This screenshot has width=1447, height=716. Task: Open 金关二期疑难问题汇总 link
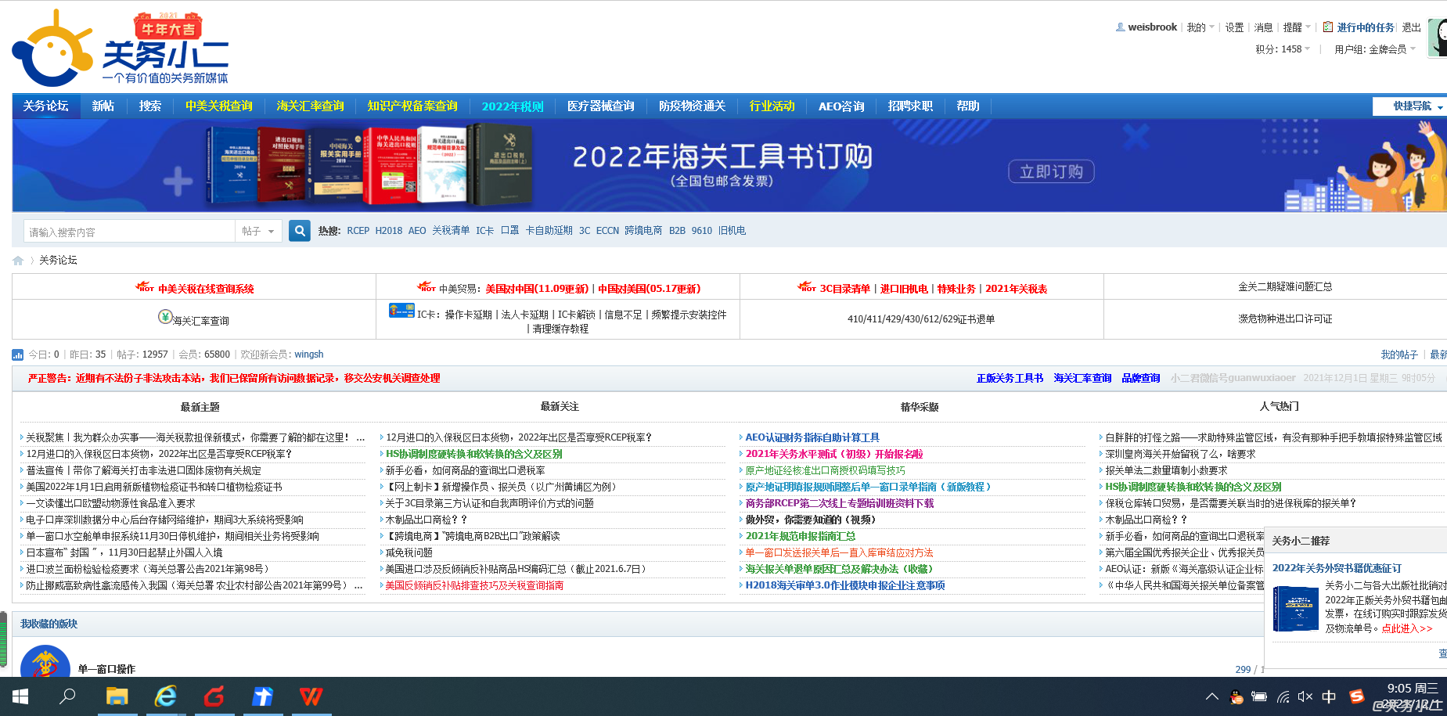click(1285, 287)
